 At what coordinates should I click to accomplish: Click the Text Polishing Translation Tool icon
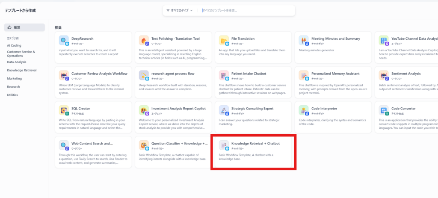tap(144, 41)
